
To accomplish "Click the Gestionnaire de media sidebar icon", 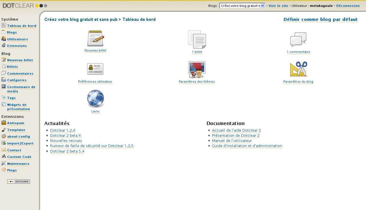I will [x=4, y=87].
